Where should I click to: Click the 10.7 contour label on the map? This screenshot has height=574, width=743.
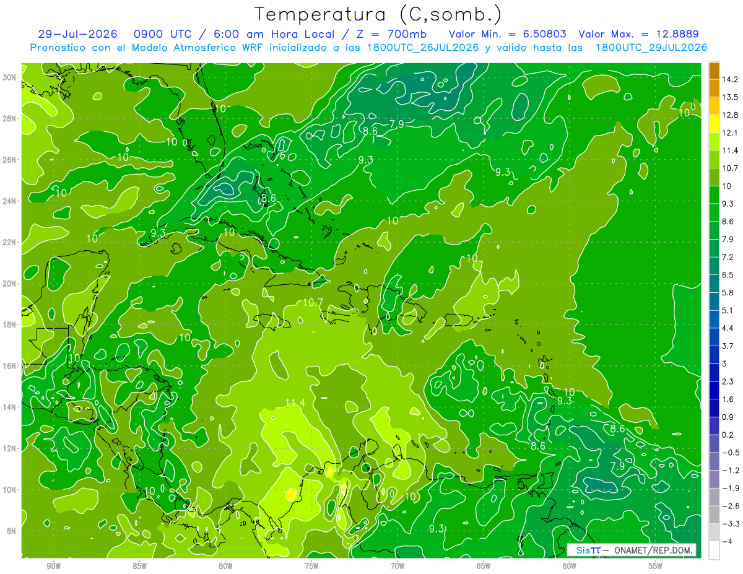click(x=314, y=303)
